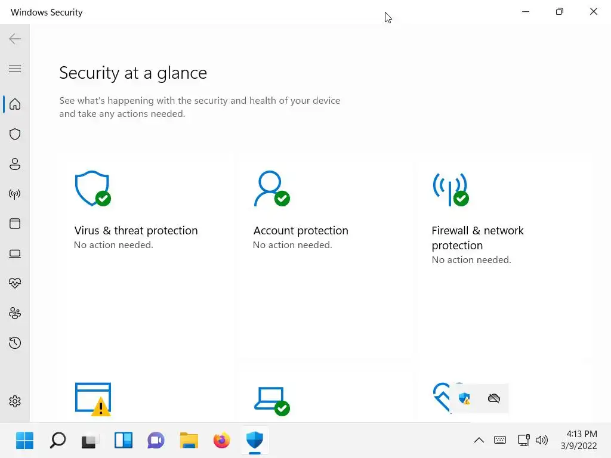This screenshot has height=458, width=611.
Task: Click Windows Security taskbar shield icon
Action: tap(255, 441)
